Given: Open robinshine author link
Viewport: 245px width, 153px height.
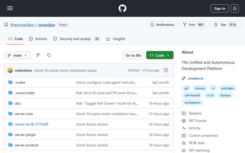Looking at the screenshot, I should pos(23,70).
